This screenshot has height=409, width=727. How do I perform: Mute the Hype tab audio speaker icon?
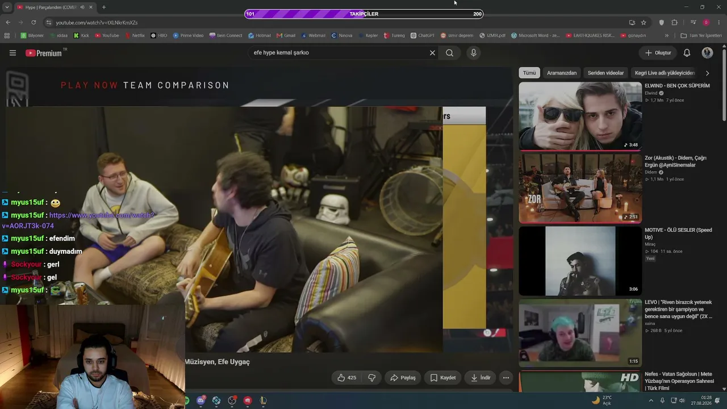(x=82, y=7)
